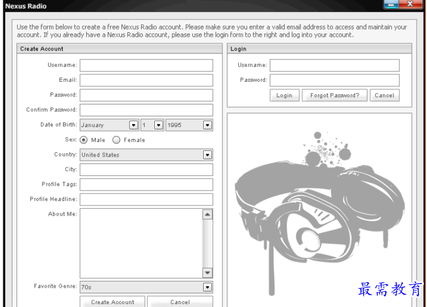Click the Create Account button
The height and width of the screenshot is (307, 427).
pyautogui.click(x=112, y=302)
